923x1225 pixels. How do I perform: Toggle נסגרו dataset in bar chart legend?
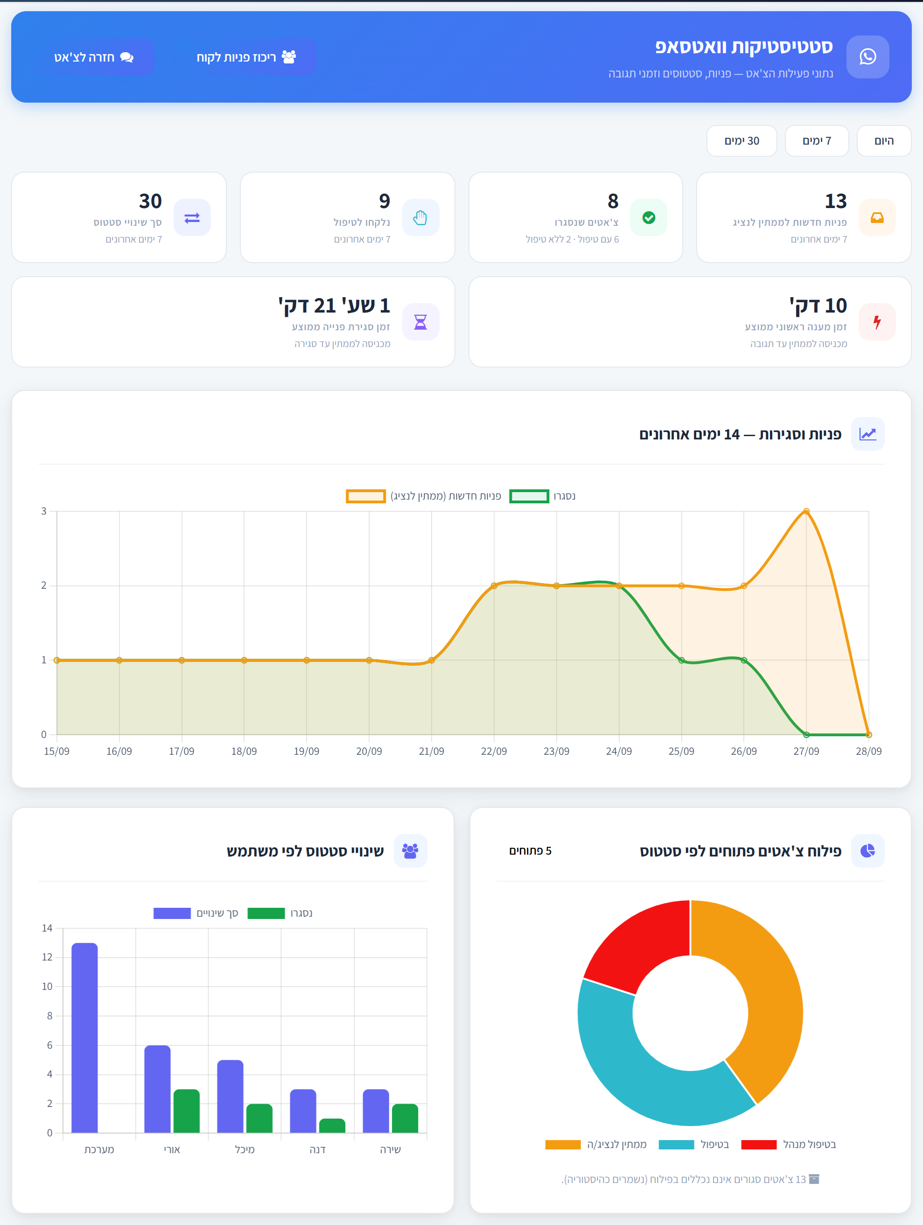(280, 913)
